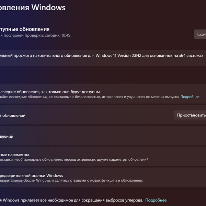Open the Приостановить pause duration dropdown
The height and width of the screenshot is (206, 206).
[191, 115]
